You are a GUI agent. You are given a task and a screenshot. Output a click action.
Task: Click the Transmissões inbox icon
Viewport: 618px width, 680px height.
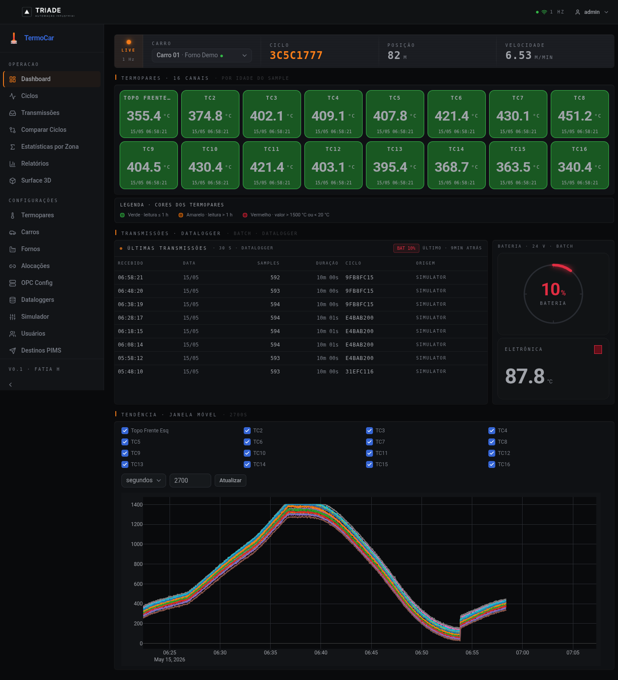tap(13, 113)
